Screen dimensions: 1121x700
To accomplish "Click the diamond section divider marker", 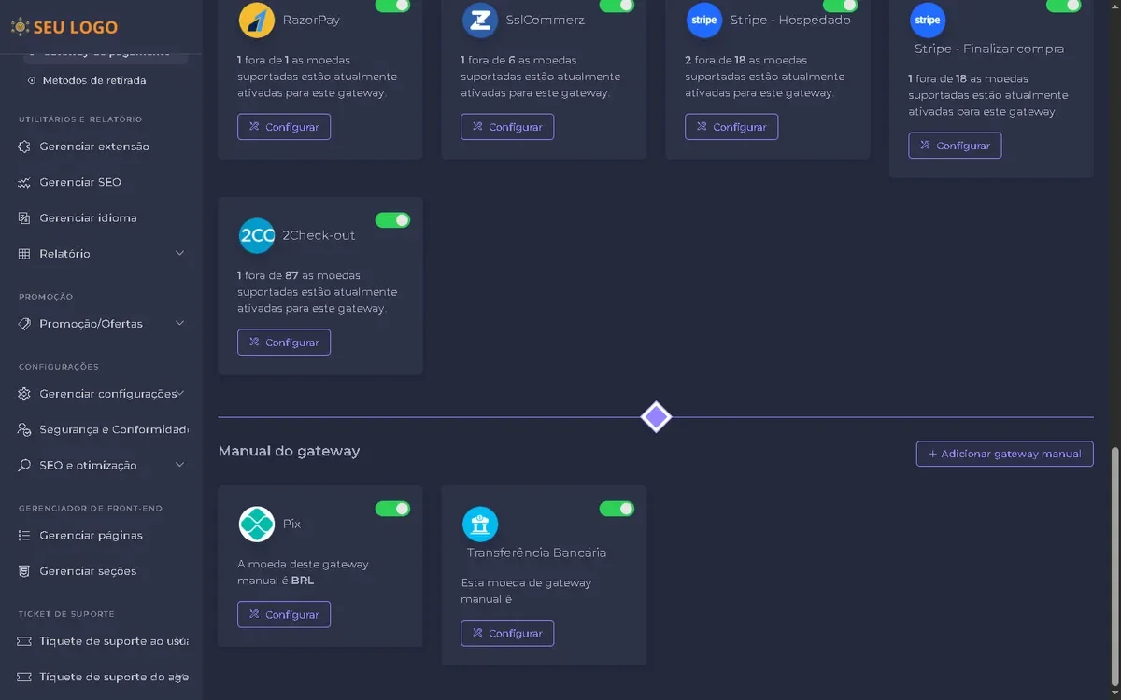I will point(656,417).
